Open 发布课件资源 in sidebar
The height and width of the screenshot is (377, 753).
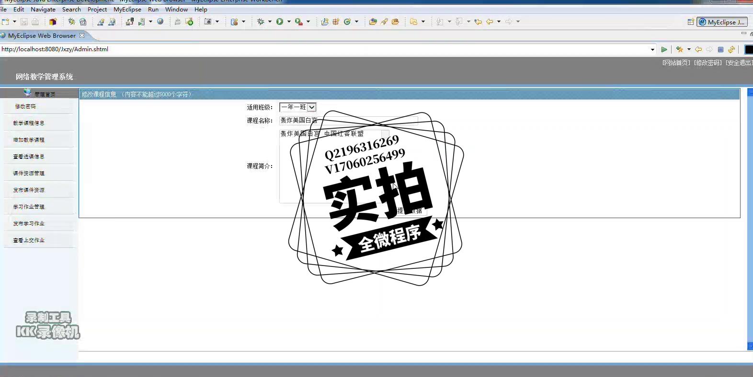(x=29, y=190)
